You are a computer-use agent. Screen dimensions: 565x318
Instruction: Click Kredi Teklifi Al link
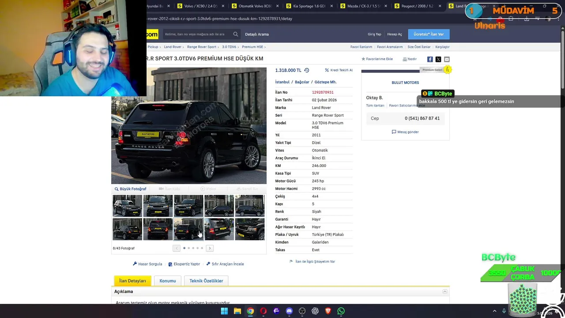click(x=339, y=70)
